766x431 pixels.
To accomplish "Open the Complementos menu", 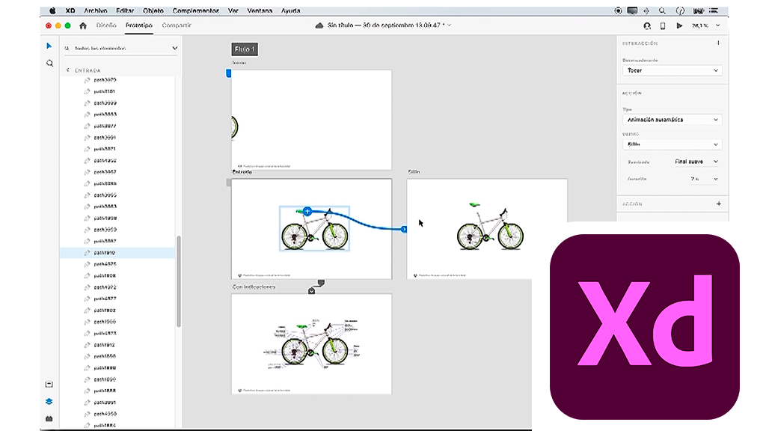I will [x=195, y=10].
